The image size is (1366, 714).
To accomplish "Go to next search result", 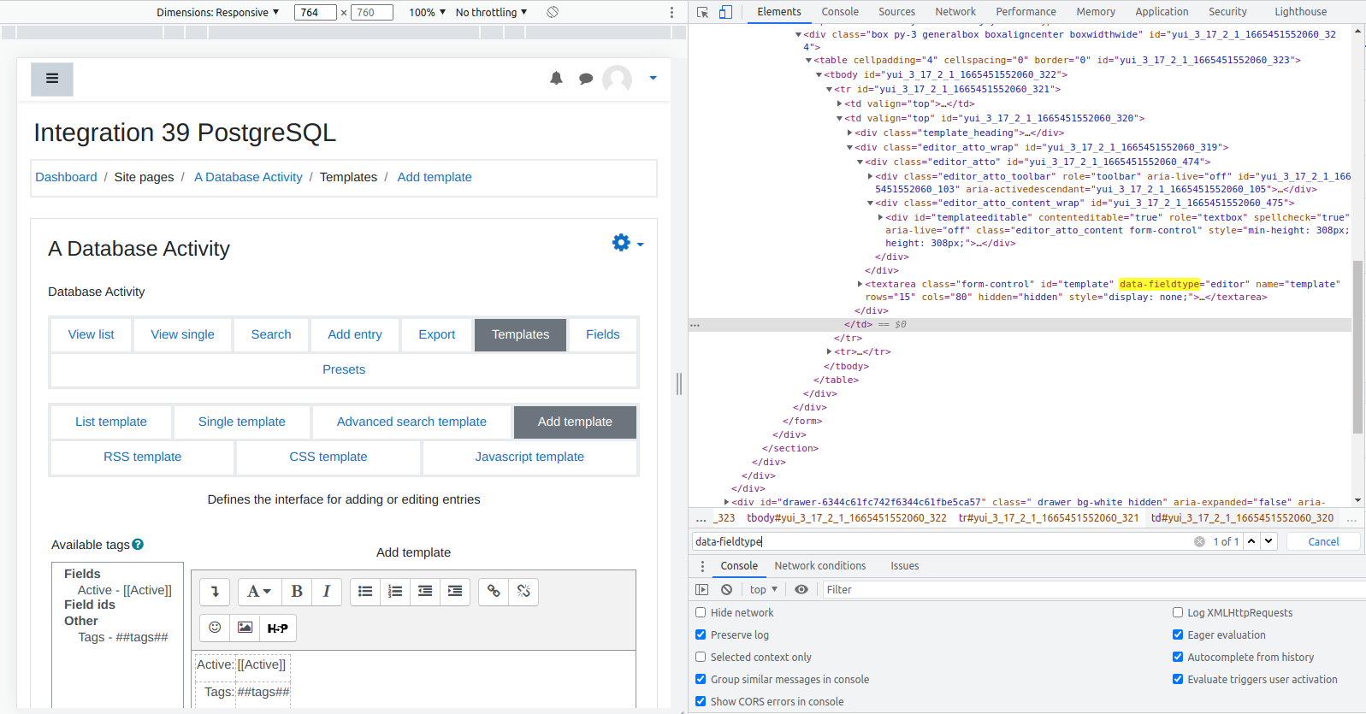I will [1268, 541].
